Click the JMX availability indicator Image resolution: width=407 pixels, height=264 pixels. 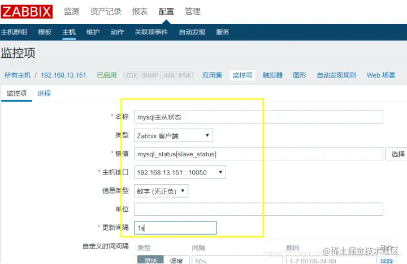pos(168,75)
